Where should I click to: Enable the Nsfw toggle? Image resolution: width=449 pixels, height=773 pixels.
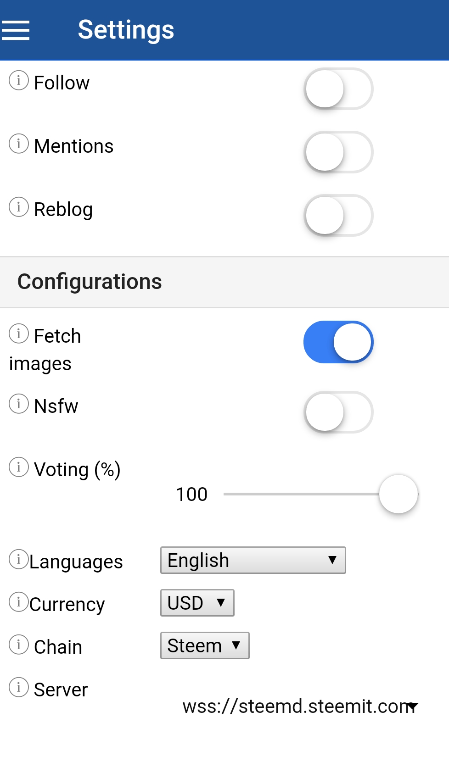click(338, 412)
